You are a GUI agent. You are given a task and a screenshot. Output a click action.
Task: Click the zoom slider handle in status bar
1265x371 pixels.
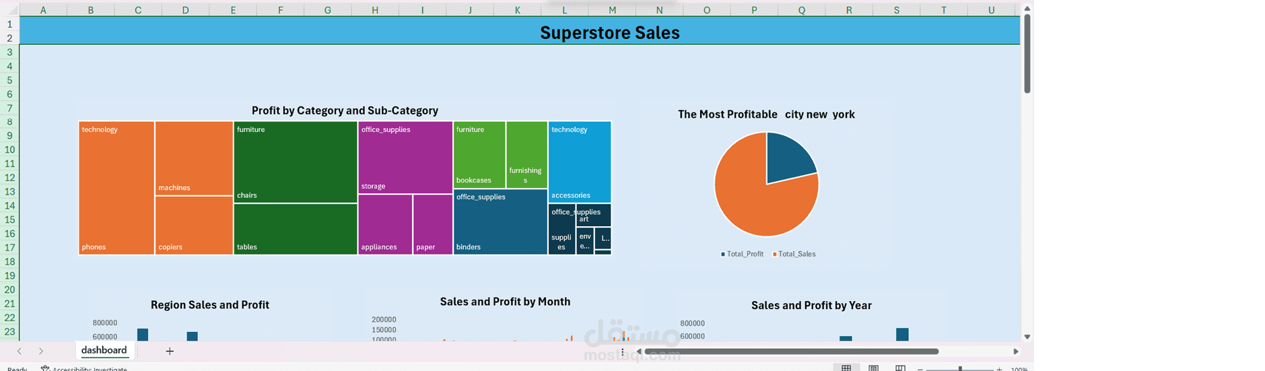pyautogui.click(x=960, y=368)
